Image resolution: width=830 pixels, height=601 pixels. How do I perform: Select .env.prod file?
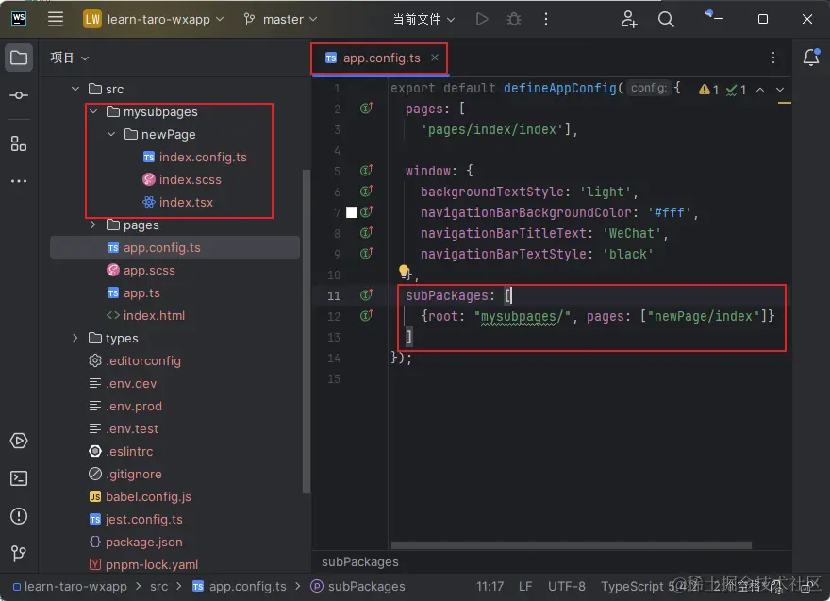[x=125, y=406]
